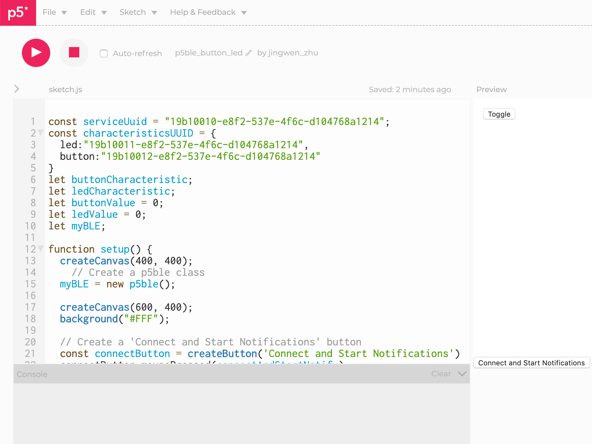
Task: Click the p5 logo
Action: (18, 13)
